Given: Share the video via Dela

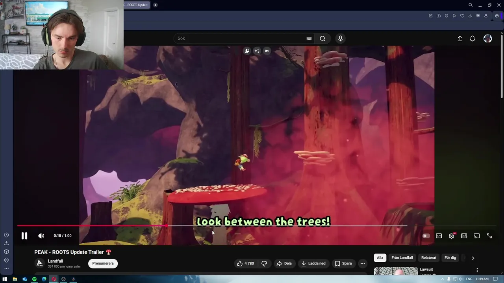Looking at the screenshot, I should point(284,263).
